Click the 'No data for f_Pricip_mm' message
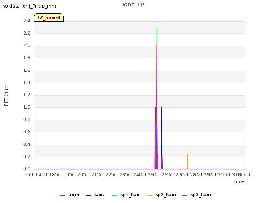The height and width of the screenshot is (203, 270). pos(29,6)
